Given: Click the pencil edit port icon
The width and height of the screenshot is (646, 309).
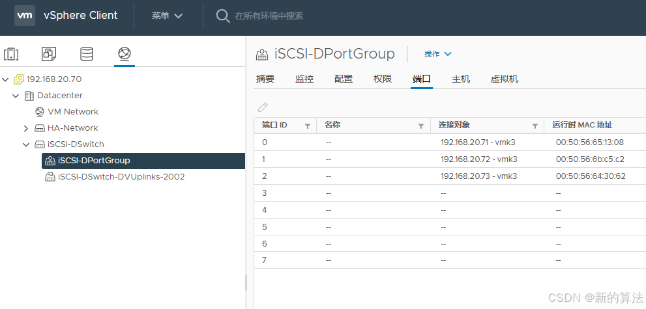Looking at the screenshot, I should pos(263,107).
